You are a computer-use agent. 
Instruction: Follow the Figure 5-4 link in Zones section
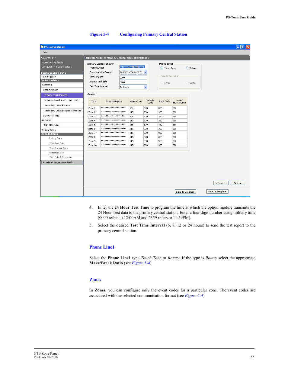click(194, 296)
